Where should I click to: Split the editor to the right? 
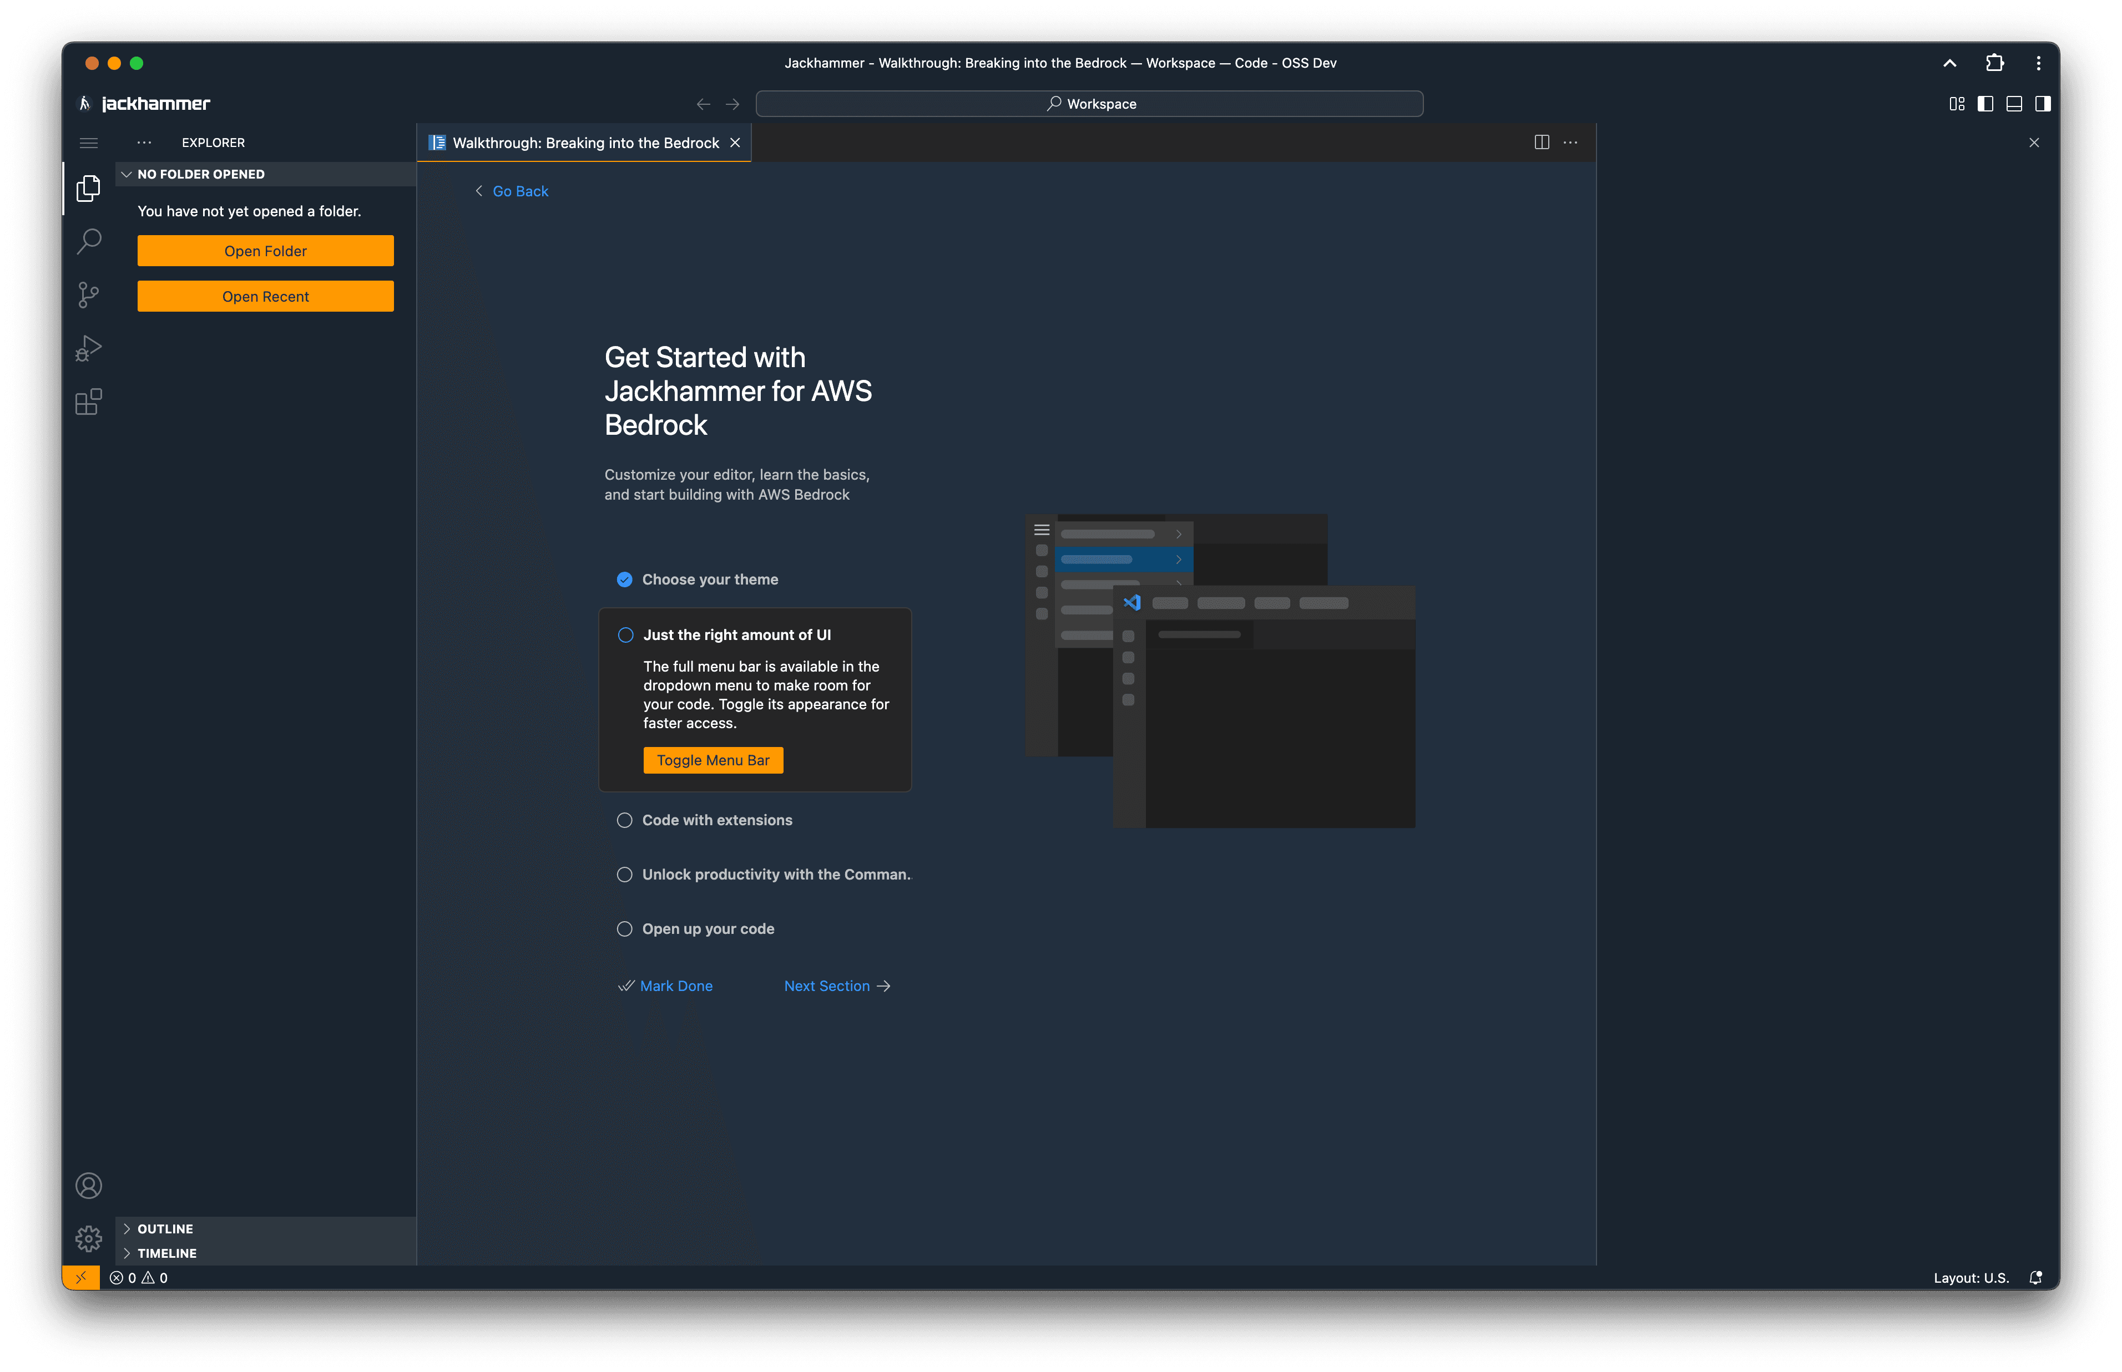(1541, 143)
